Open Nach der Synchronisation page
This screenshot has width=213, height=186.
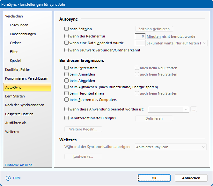(x=27, y=105)
